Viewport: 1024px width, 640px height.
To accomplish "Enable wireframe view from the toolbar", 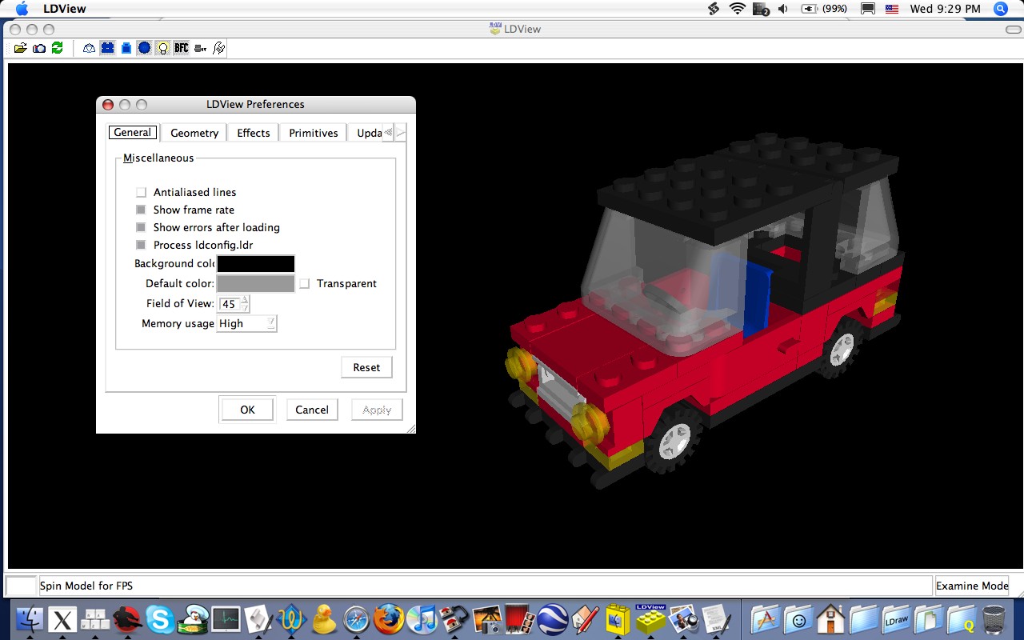I will (x=90, y=47).
